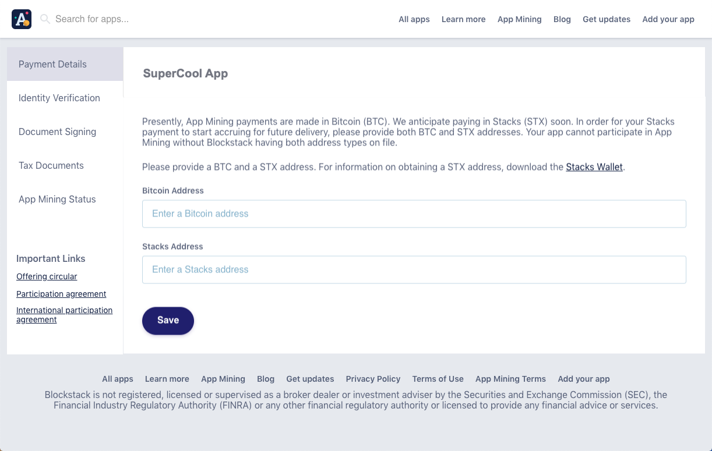This screenshot has width=712, height=451.
Task: Open App Mining in header menu
Action: point(520,19)
